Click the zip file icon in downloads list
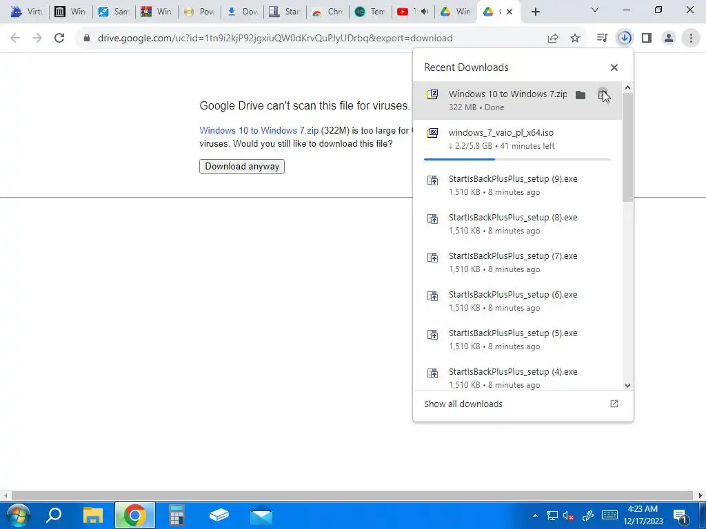The image size is (706, 529). point(432,94)
